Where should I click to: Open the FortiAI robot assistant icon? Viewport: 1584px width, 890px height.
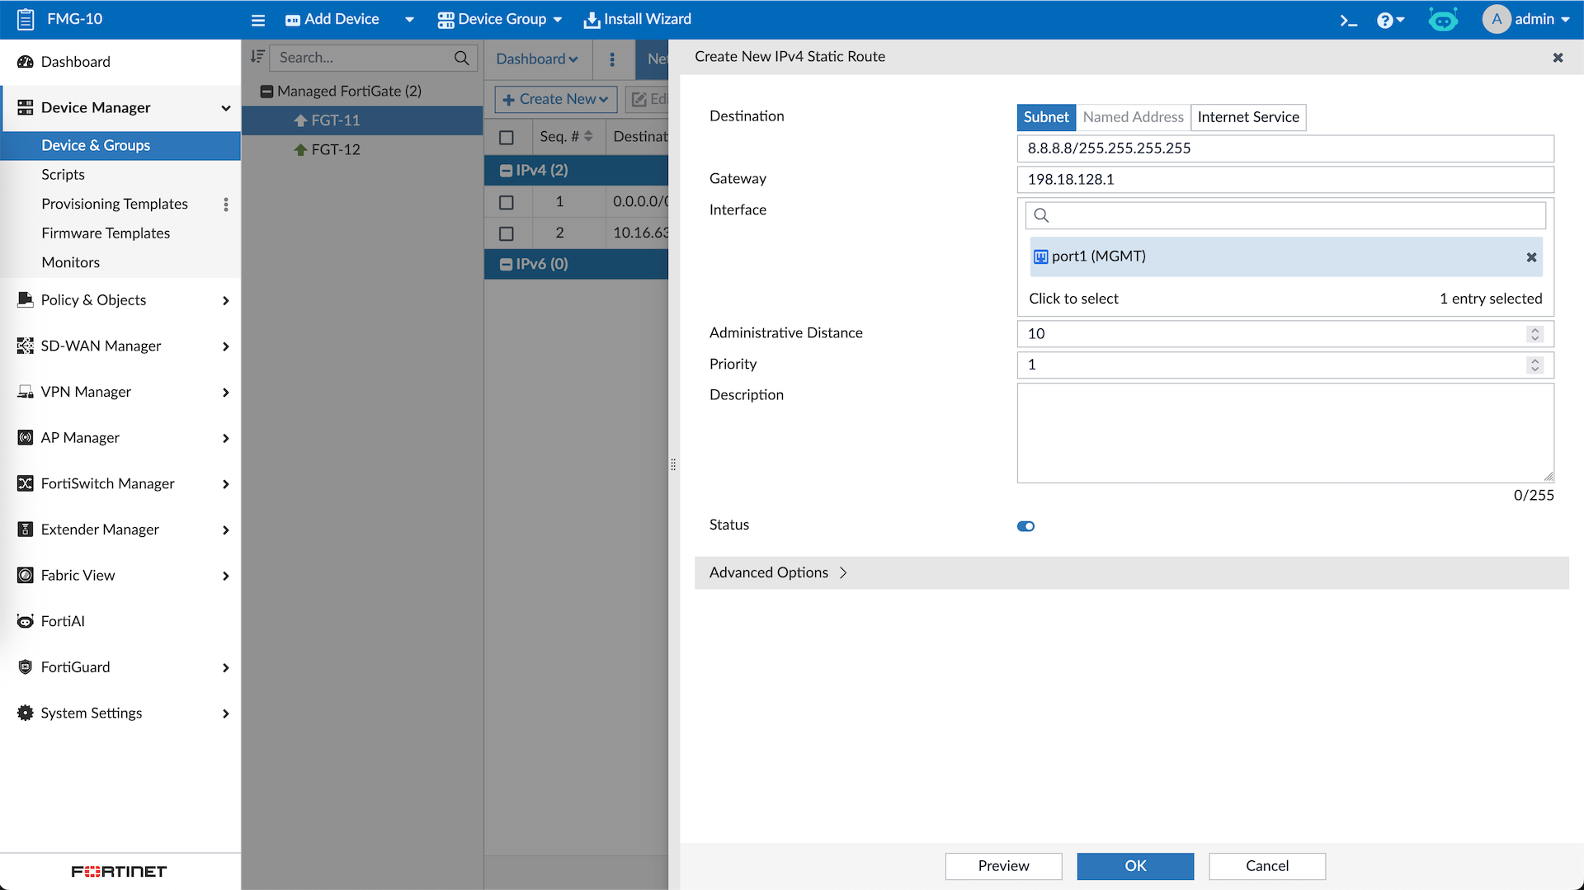(1443, 20)
